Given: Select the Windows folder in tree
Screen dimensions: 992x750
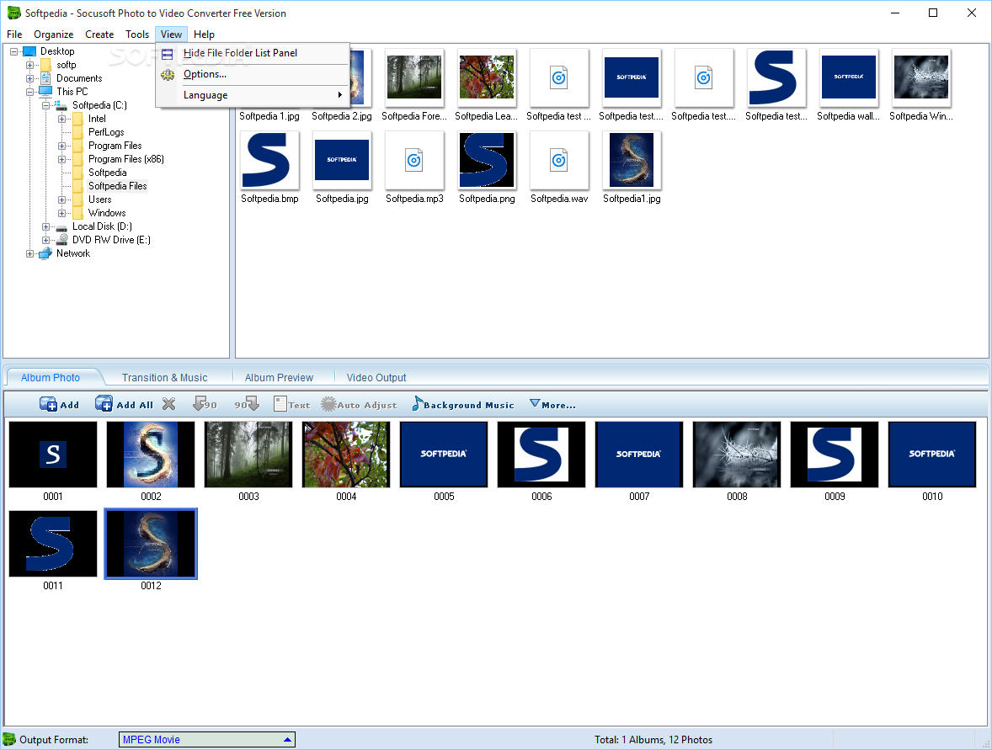Looking at the screenshot, I should click(107, 213).
